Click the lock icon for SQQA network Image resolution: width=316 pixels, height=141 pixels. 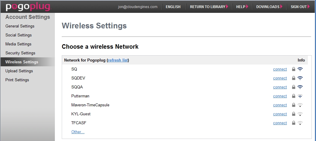pos(294,87)
